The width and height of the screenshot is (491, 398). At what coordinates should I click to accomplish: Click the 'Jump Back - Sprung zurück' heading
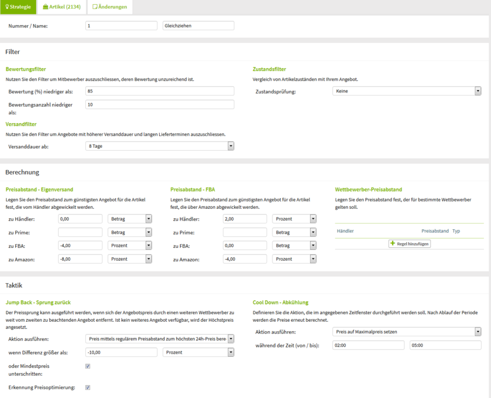point(38,303)
